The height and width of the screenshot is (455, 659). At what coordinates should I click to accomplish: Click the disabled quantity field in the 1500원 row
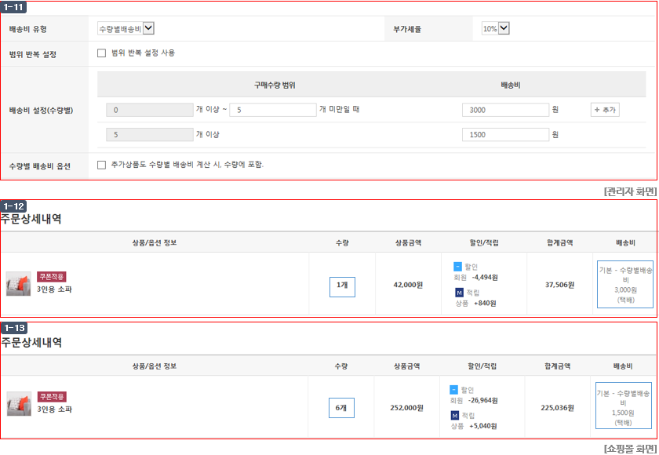150,134
